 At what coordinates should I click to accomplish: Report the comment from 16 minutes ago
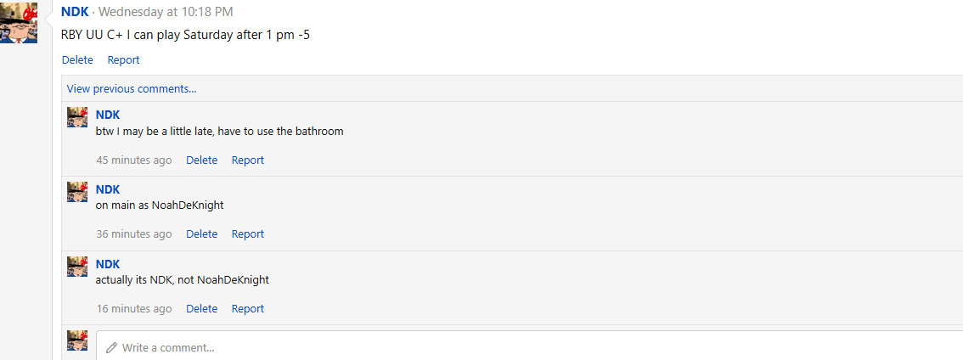pos(247,308)
